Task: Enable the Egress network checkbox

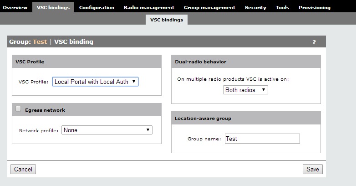Action: 18,108
